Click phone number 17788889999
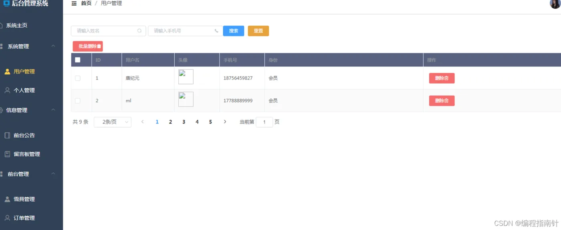The image size is (561, 230). tap(238, 101)
